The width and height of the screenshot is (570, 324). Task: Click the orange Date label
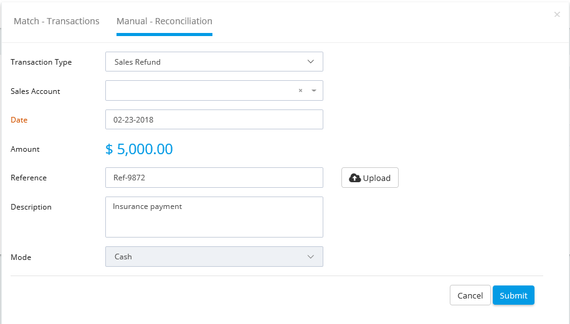(19, 120)
